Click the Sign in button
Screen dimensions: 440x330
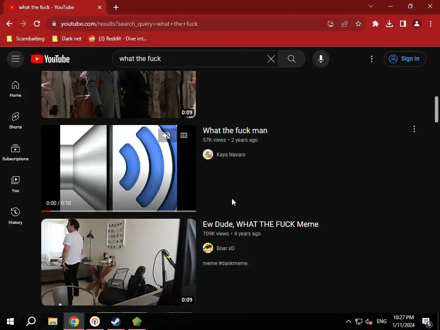click(405, 58)
